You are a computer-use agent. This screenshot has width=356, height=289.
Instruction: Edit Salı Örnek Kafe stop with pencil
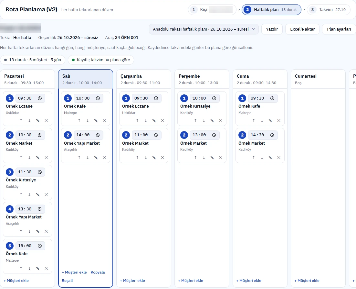[96, 120]
